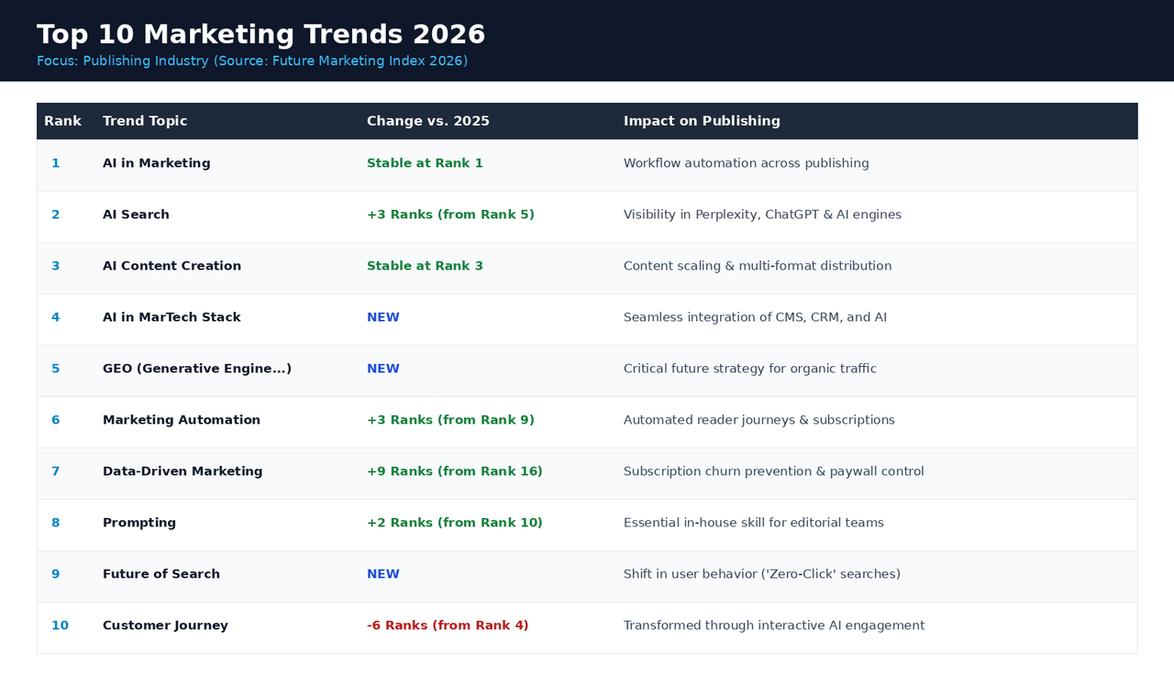Select the "Stable at Rank 1" cell
Screen dimensions: 1174x697
425,163
